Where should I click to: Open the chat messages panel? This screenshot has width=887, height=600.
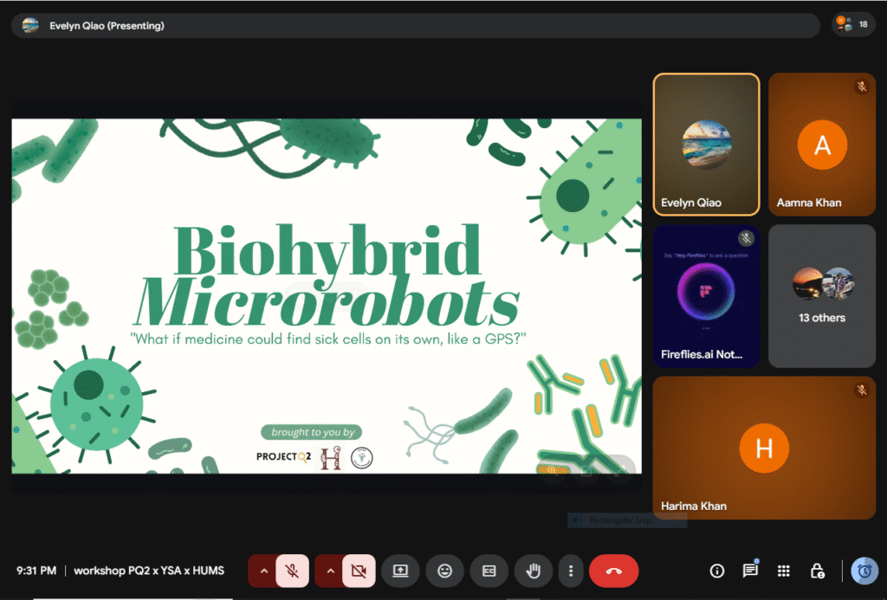point(750,571)
